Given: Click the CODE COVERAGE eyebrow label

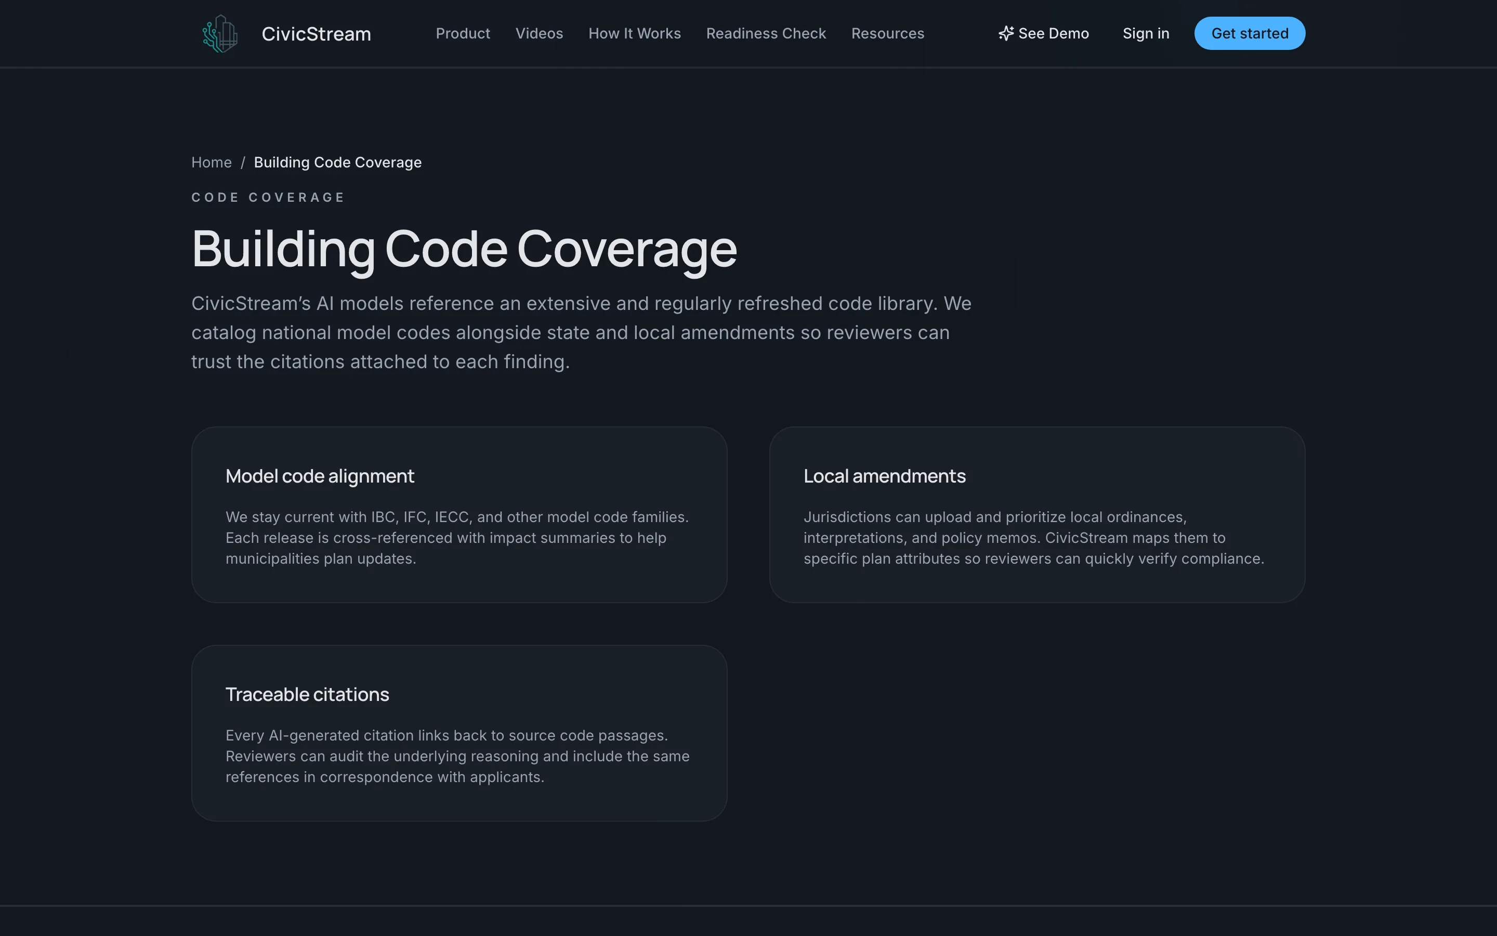Looking at the screenshot, I should pos(268,198).
